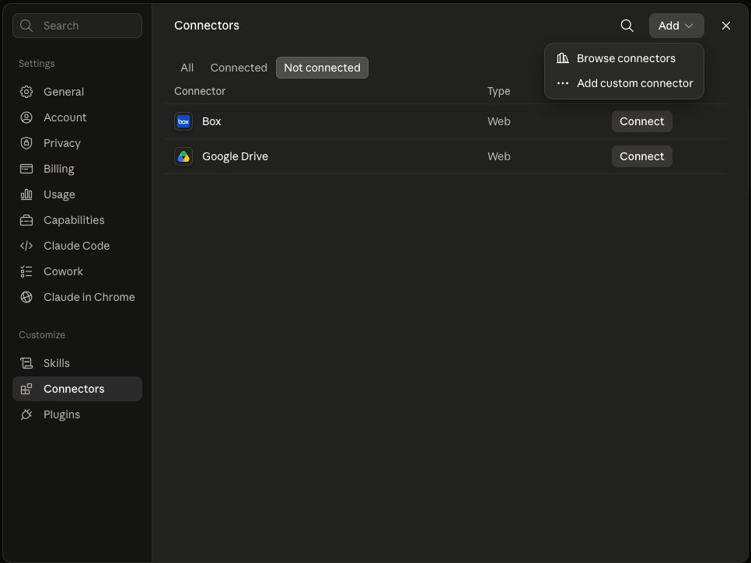The image size is (751, 563).
Task: Open General settings page
Action: point(77,92)
